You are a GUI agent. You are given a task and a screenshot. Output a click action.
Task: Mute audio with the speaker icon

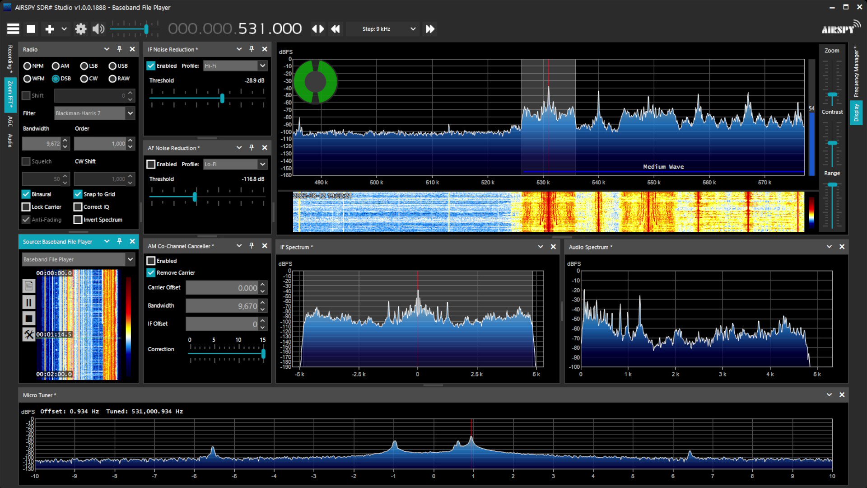[x=98, y=29]
